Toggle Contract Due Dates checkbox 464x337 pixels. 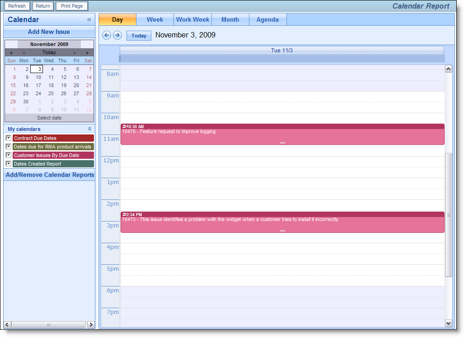tap(9, 138)
